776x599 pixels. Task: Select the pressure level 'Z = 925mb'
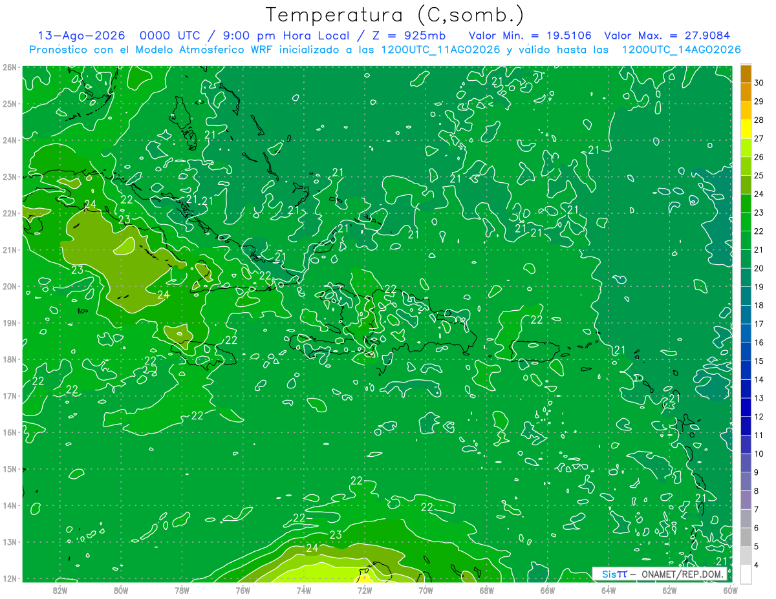tap(409, 36)
